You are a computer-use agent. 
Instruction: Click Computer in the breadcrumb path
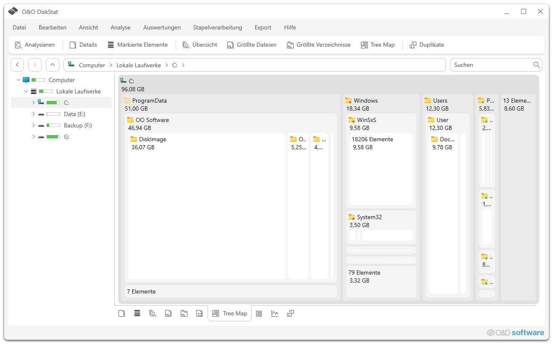click(92, 65)
